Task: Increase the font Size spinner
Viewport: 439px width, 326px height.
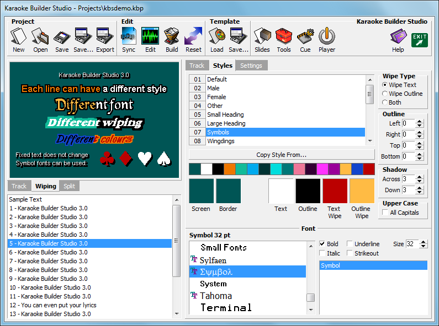Action: tap(424, 242)
